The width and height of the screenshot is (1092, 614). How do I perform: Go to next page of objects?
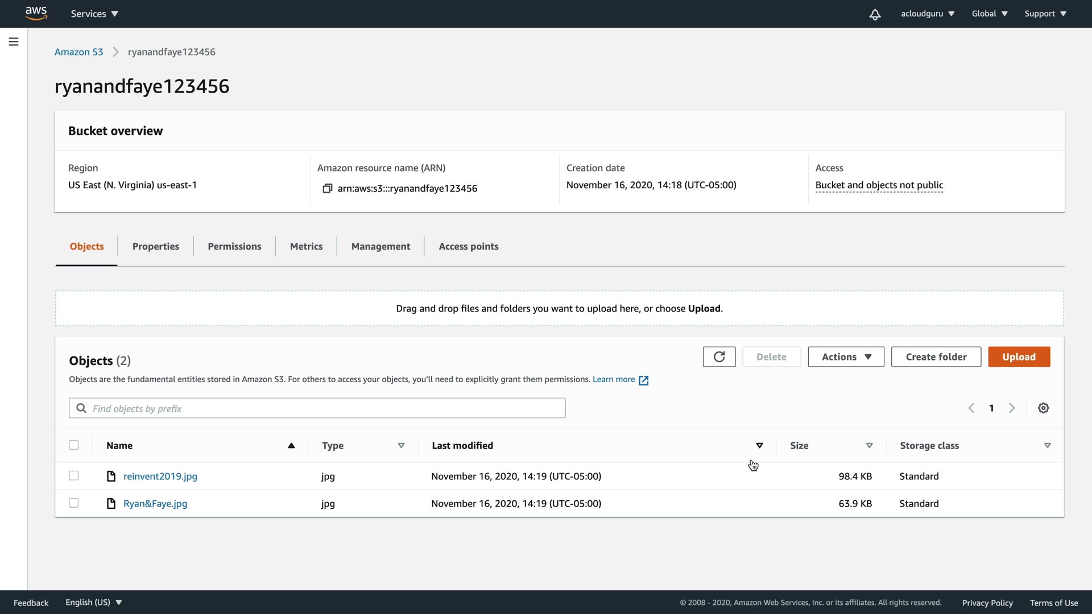[x=1011, y=408]
